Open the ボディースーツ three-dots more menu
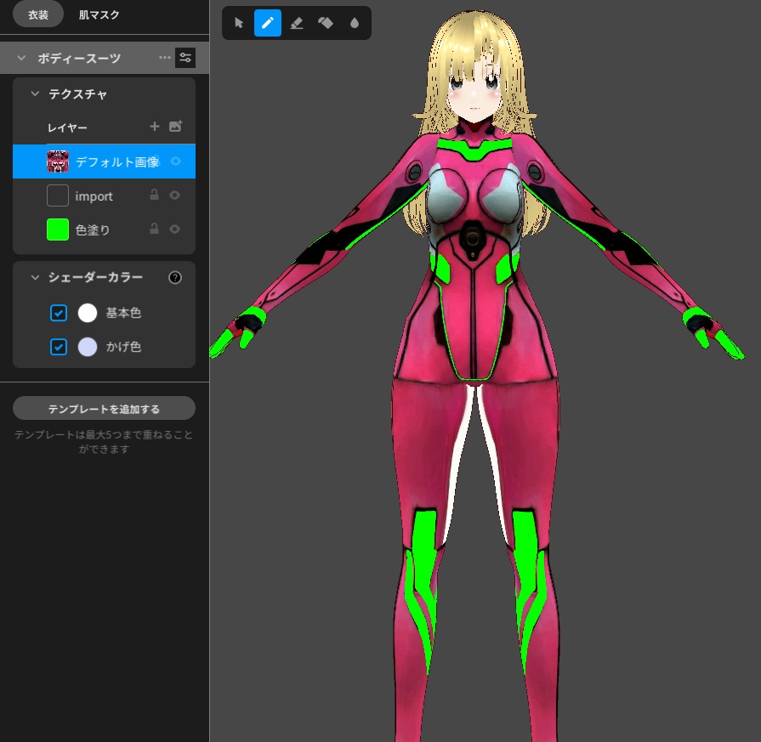Image resolution: width=761 pixels, height=742 pixels. point(164,58)
